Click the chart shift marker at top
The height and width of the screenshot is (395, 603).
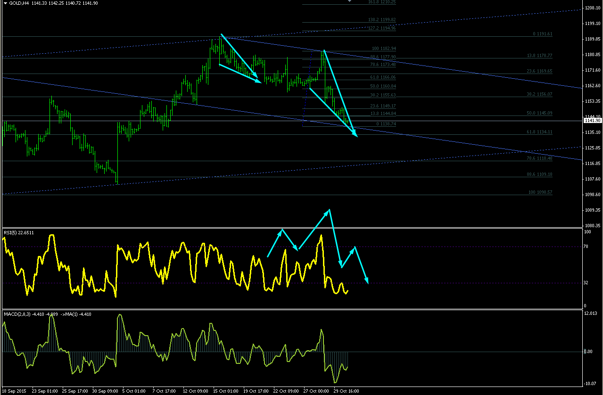[x=349, y=1]
